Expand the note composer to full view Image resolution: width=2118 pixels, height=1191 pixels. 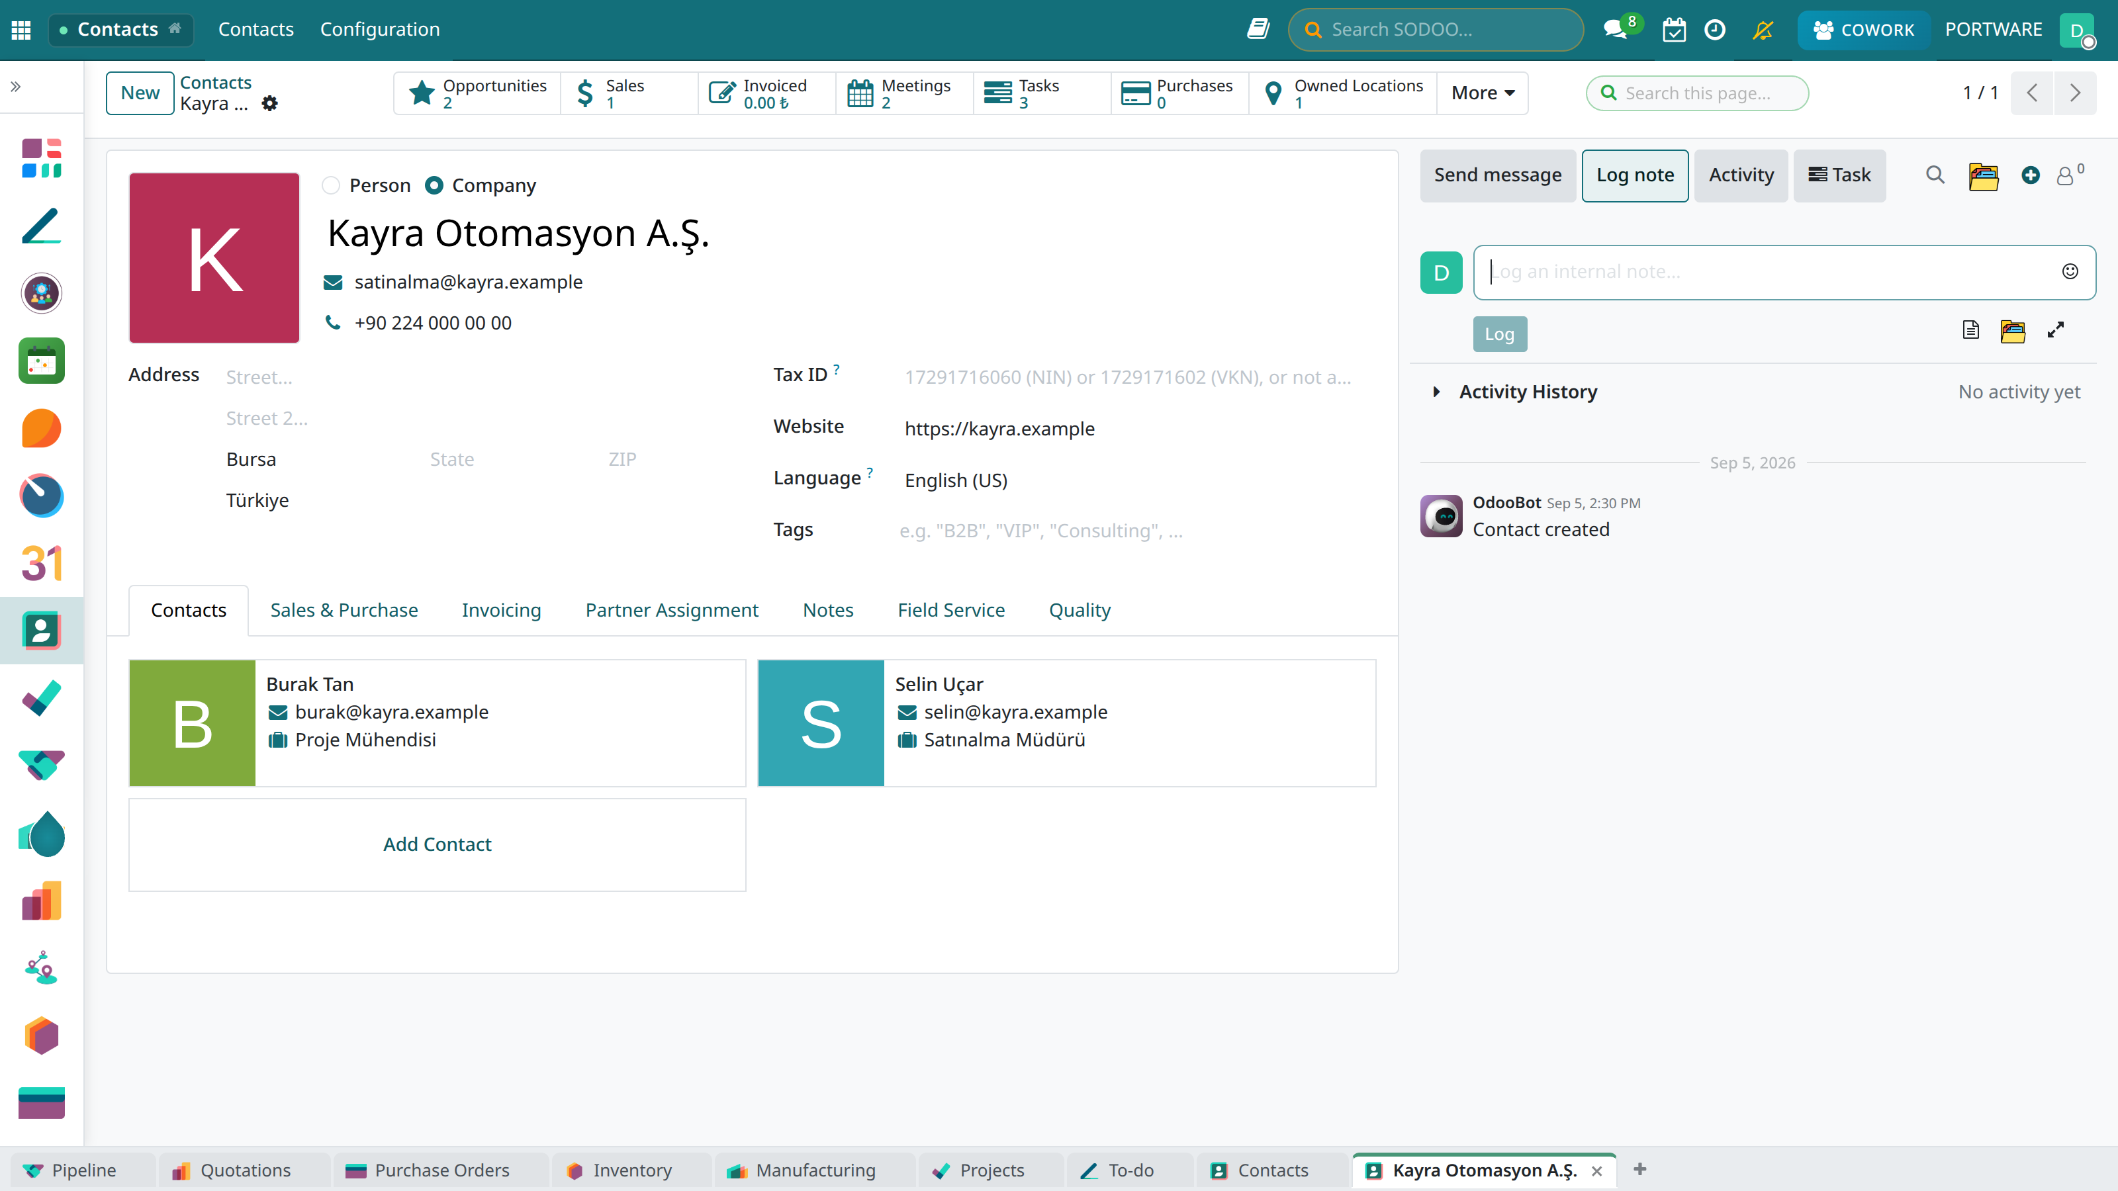[2056, 330]
